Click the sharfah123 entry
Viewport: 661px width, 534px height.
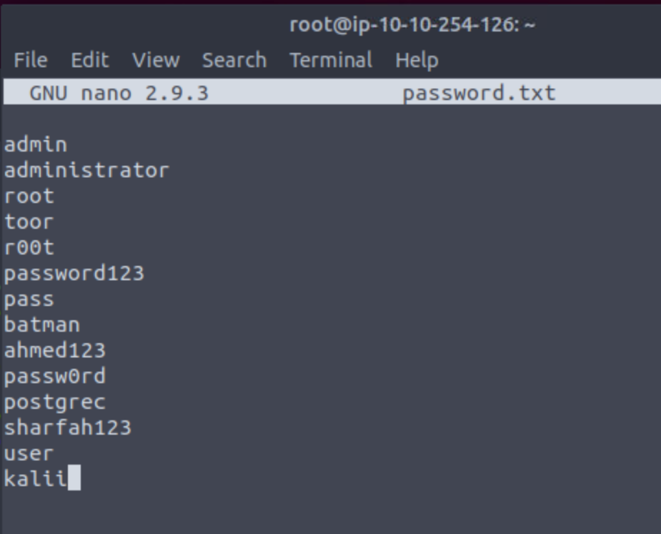(67, 428)
